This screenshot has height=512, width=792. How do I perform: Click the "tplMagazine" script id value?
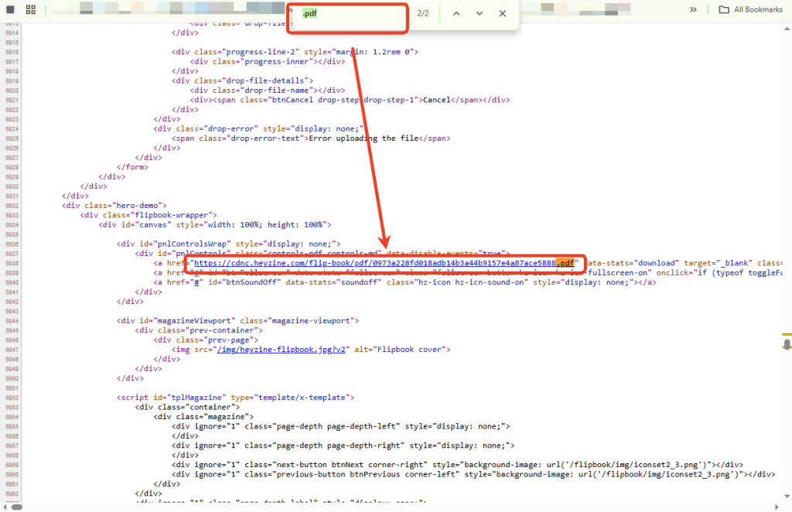197,398
